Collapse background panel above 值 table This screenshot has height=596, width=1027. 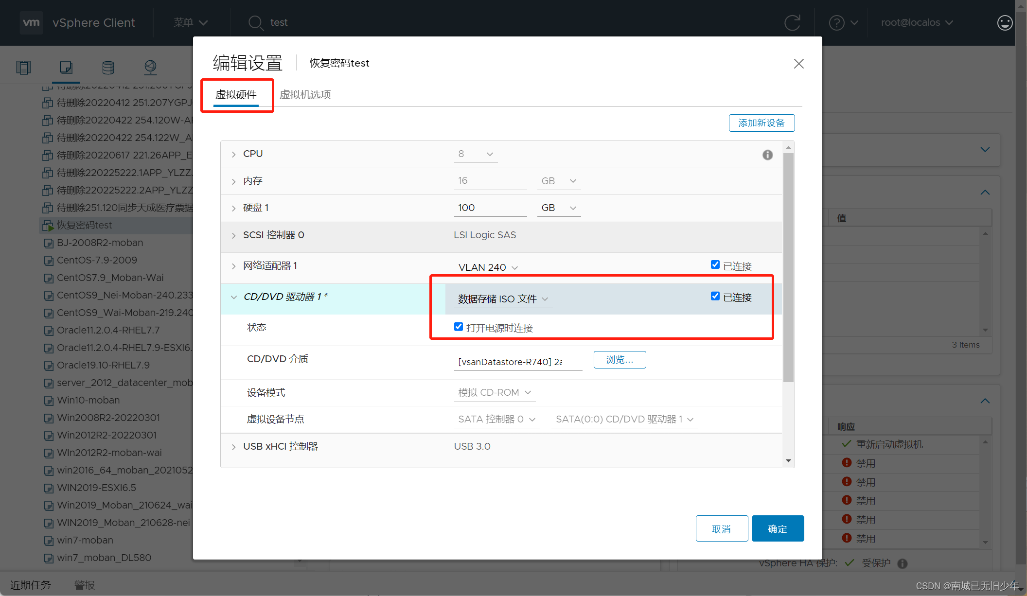[x=985, y=193]
